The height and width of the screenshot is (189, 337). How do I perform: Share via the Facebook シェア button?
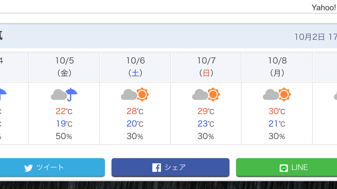coord(170,168)
